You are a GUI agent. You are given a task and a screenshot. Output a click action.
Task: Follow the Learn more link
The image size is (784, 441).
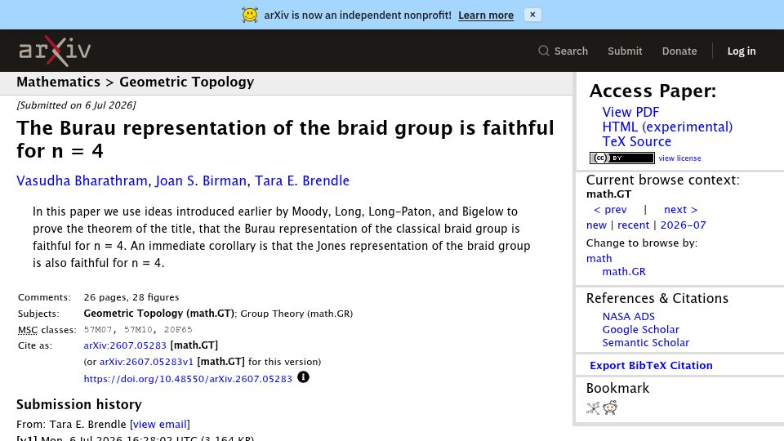click(x=485, y=16)
